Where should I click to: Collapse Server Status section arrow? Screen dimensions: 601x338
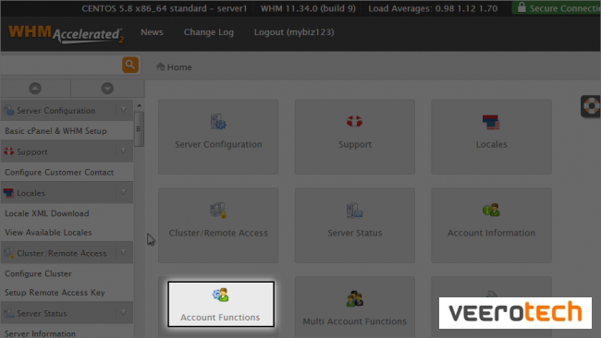(x=123, y=312)
